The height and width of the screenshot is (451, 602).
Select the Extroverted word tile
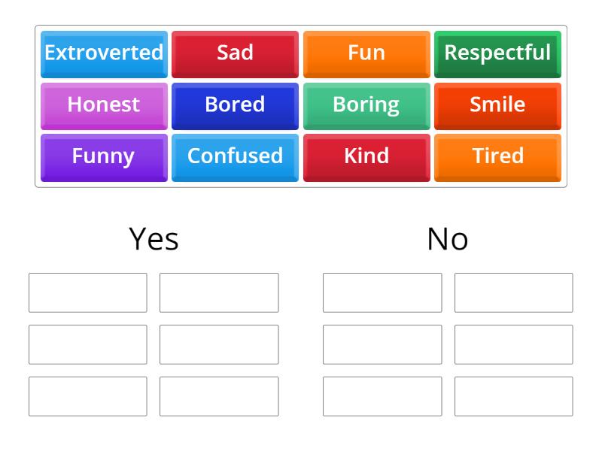pyautogui.click(x=103, y=53)
